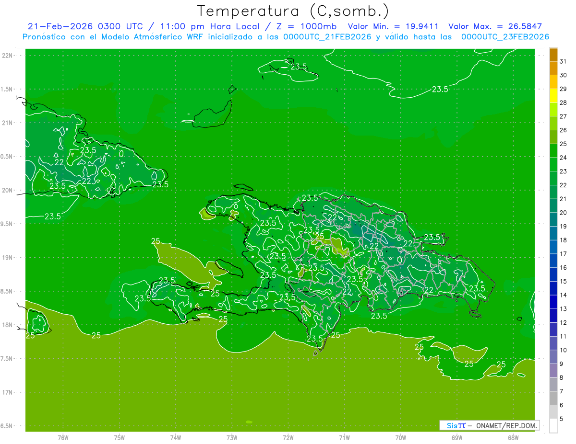Click the legend swatch between 25 and 26
Screen dimensions: 576x444
[x=553, y=137]
